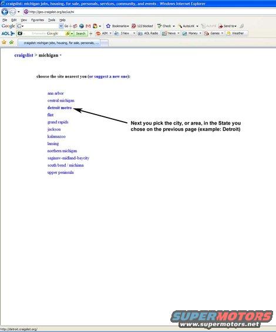Viewport: 276px width, 332px height.
Task: Open the lansing link
Action: [53, 143]
